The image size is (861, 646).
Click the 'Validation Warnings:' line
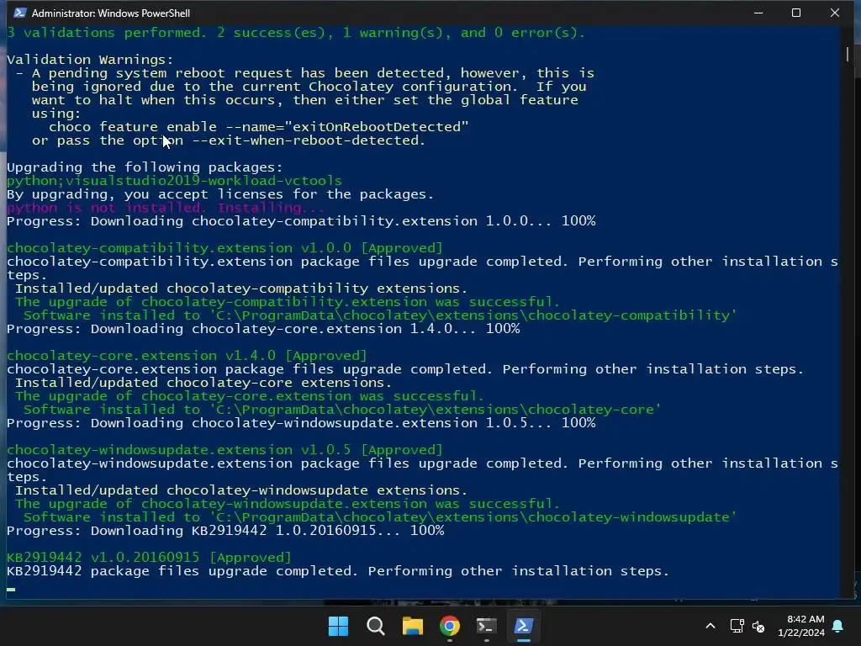[x=90, y=60]
